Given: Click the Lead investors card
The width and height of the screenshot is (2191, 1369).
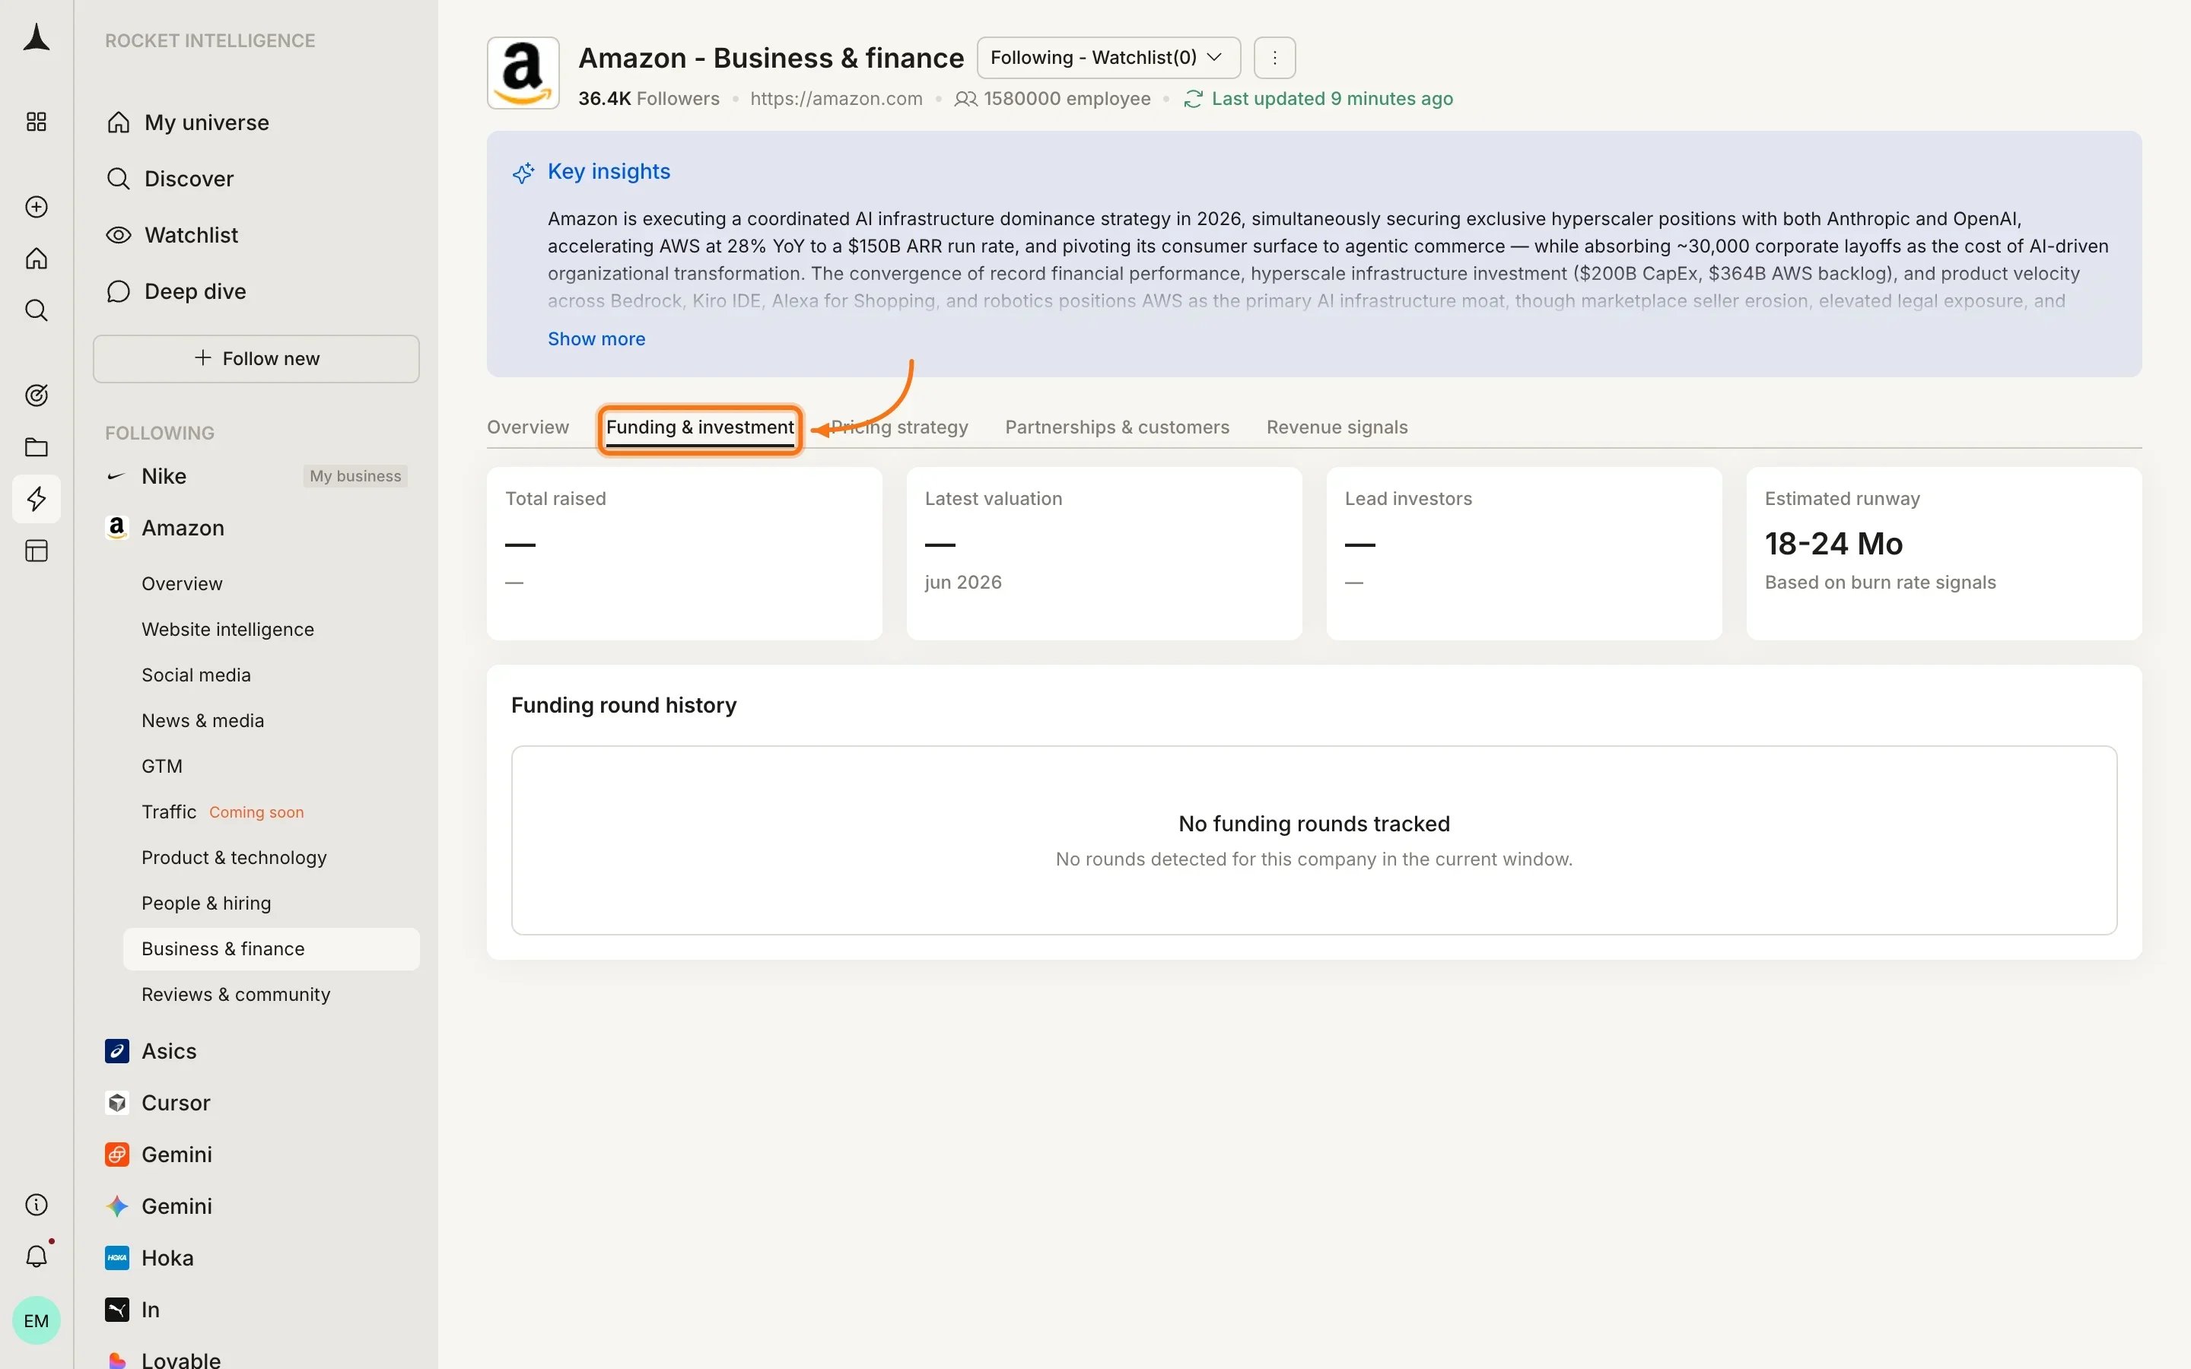Looking at the screenshot, I should pos(1524,553).
